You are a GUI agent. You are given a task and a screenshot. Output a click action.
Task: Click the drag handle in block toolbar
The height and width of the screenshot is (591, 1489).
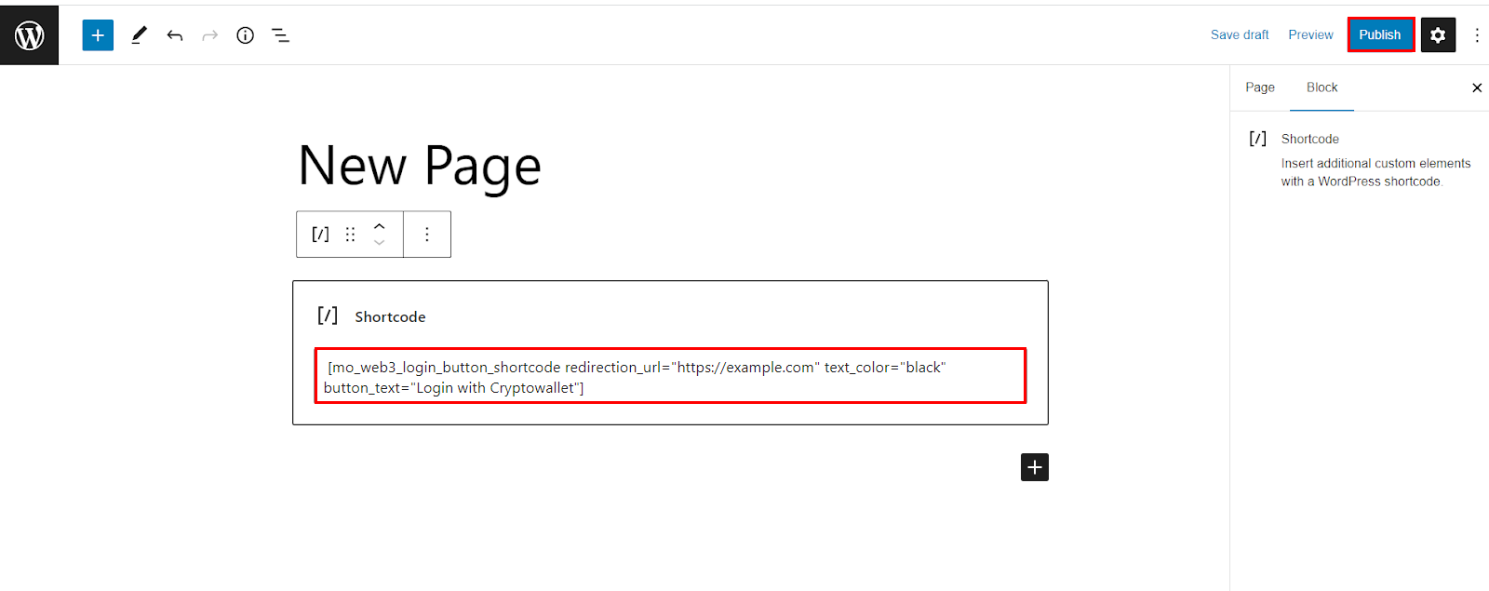click(350, 235)
